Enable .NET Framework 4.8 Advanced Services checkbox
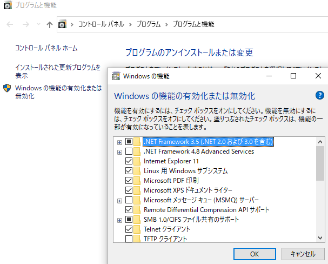This screenshot has height=264, width=328. point(129,151)
